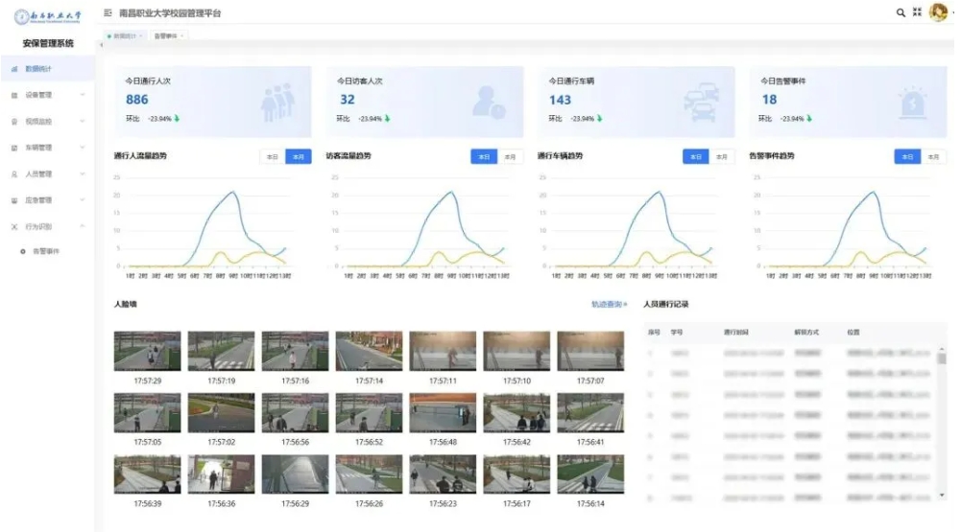961x532 pixels.
Task: Switch 通行人流量趋势 chart to 本日
Action: coord(273,156)
